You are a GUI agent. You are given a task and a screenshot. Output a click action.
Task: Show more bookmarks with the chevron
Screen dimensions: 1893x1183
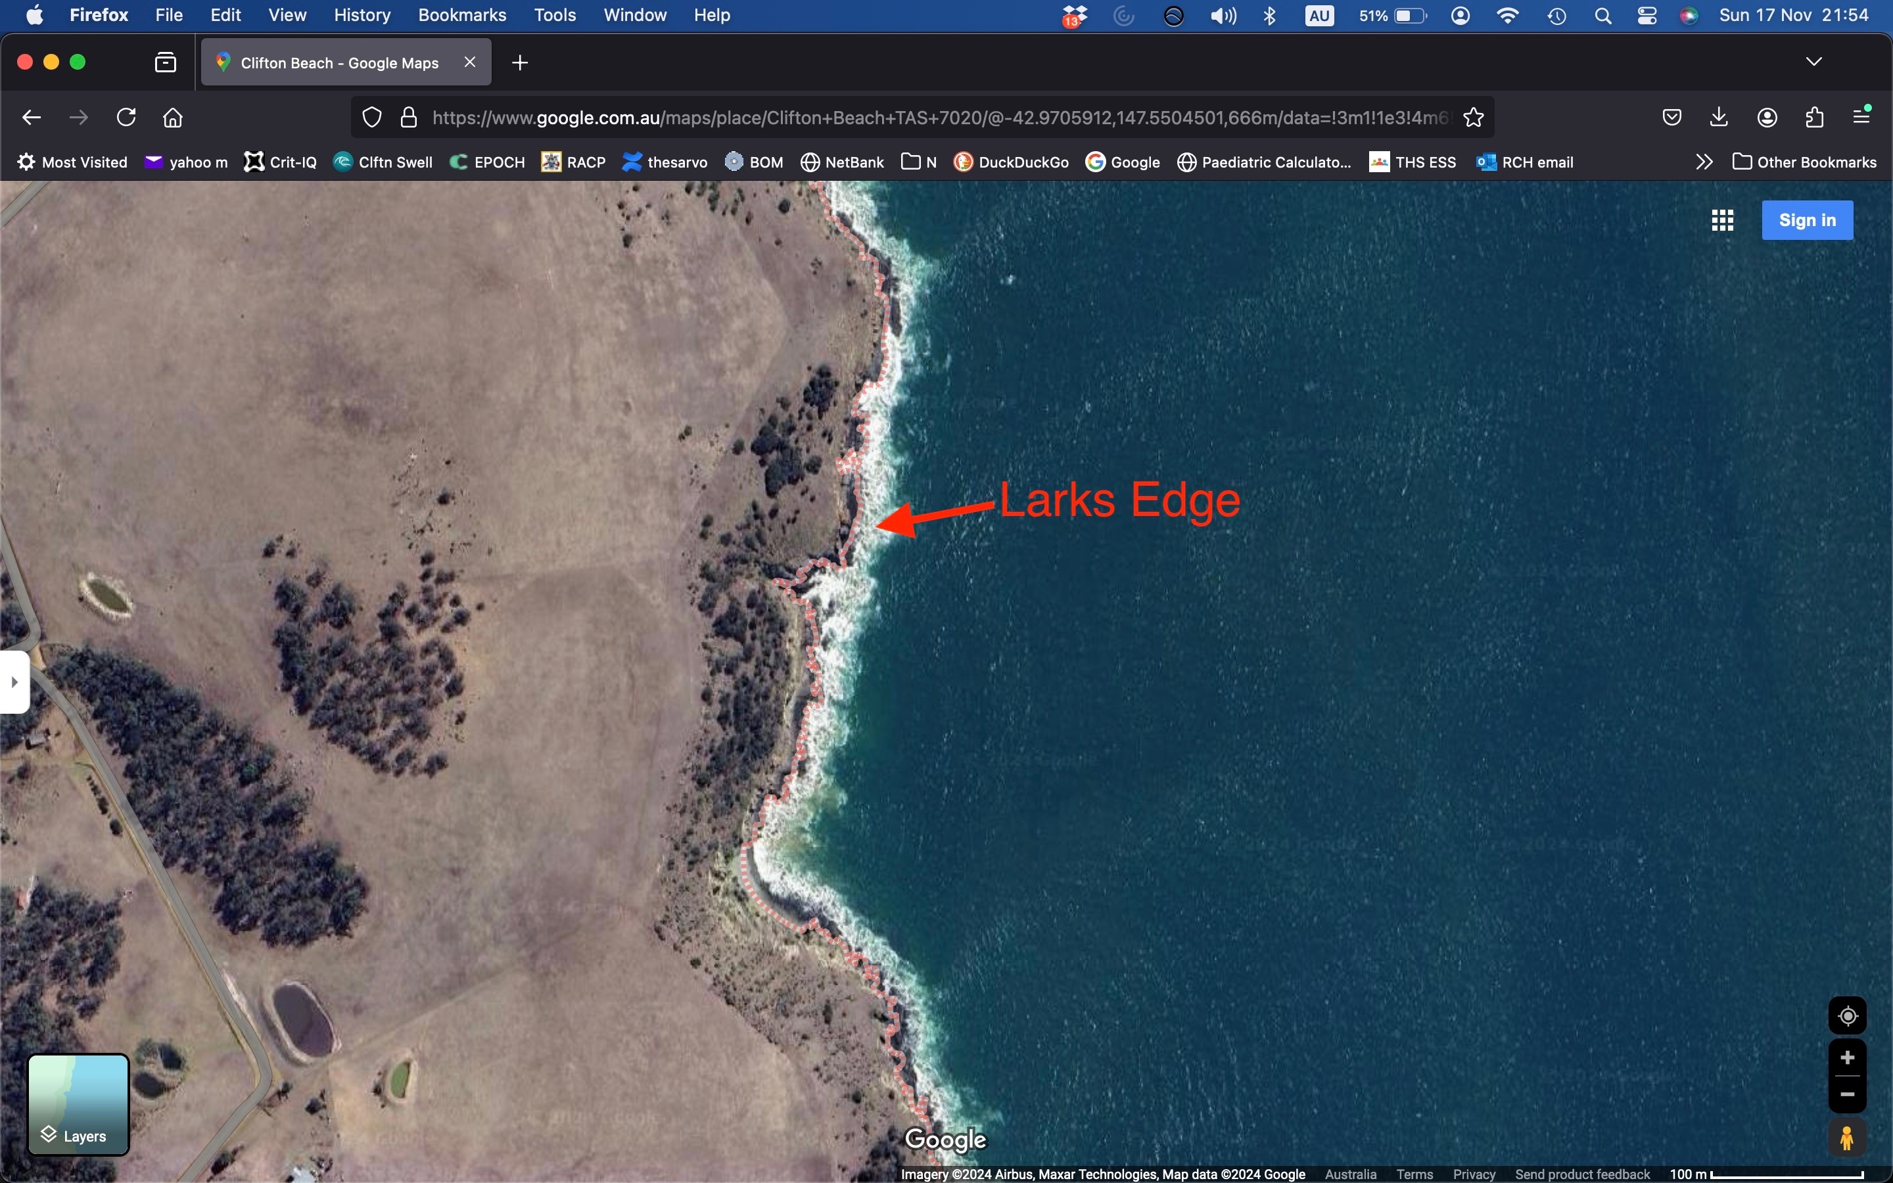(x=1704, y=163)
